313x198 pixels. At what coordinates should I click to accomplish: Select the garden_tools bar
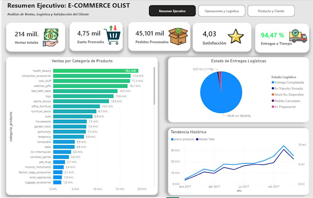tap(70, 126)
